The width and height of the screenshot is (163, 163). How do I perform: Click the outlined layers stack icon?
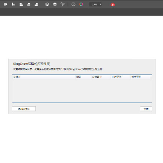tap(47, 5)
